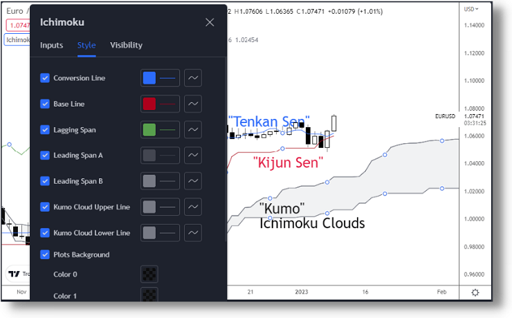This screenshot has height=318, width=512.
Task: Uncheck the Conversion Line checkbox
Action: click(x=45, y=78)
